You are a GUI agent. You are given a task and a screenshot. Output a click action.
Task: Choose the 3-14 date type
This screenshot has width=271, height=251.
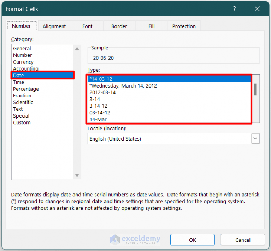(169, 99)
